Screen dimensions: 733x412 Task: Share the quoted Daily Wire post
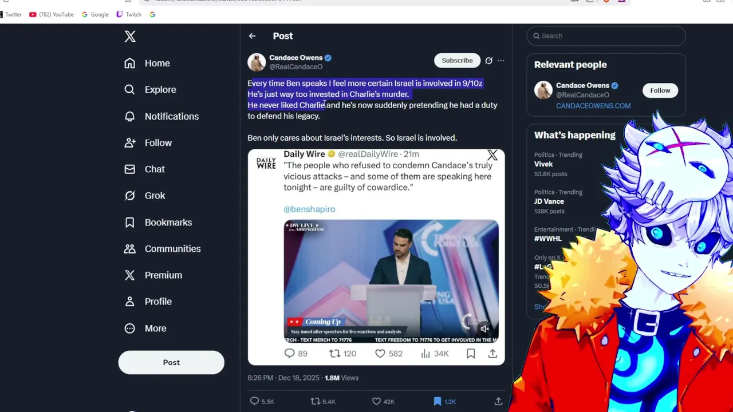(492, 354)
